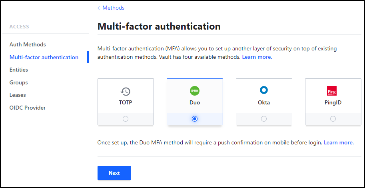Open OIDC Provider in the sidebar
The width and height of the screenshot is (365, 188).
coord(28,108)
